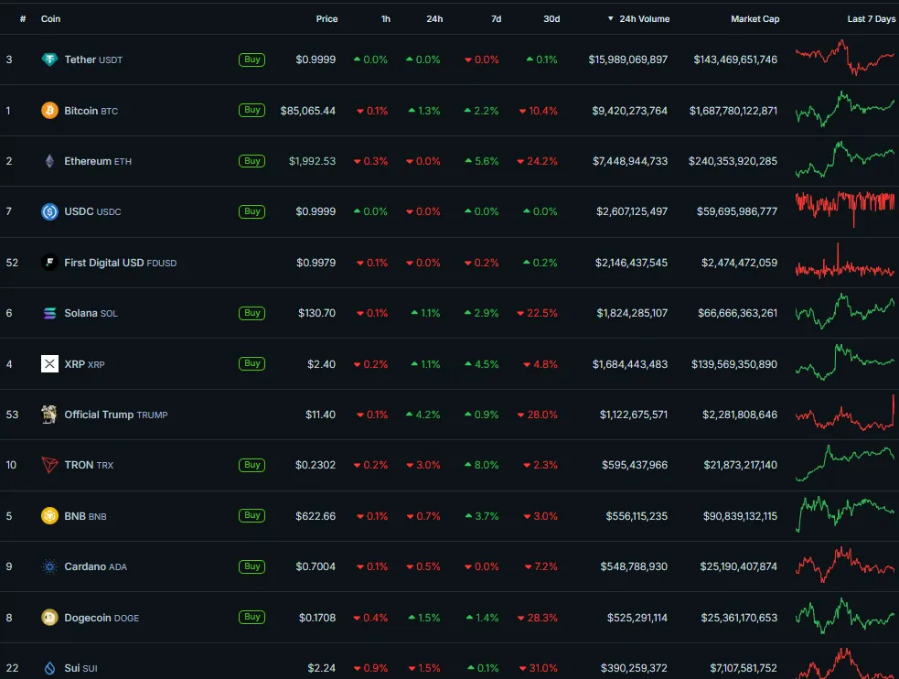Sort by rank # column
The width and height of the screenshot is (899, 679).
pyautogui.click(x=23, y=19)
